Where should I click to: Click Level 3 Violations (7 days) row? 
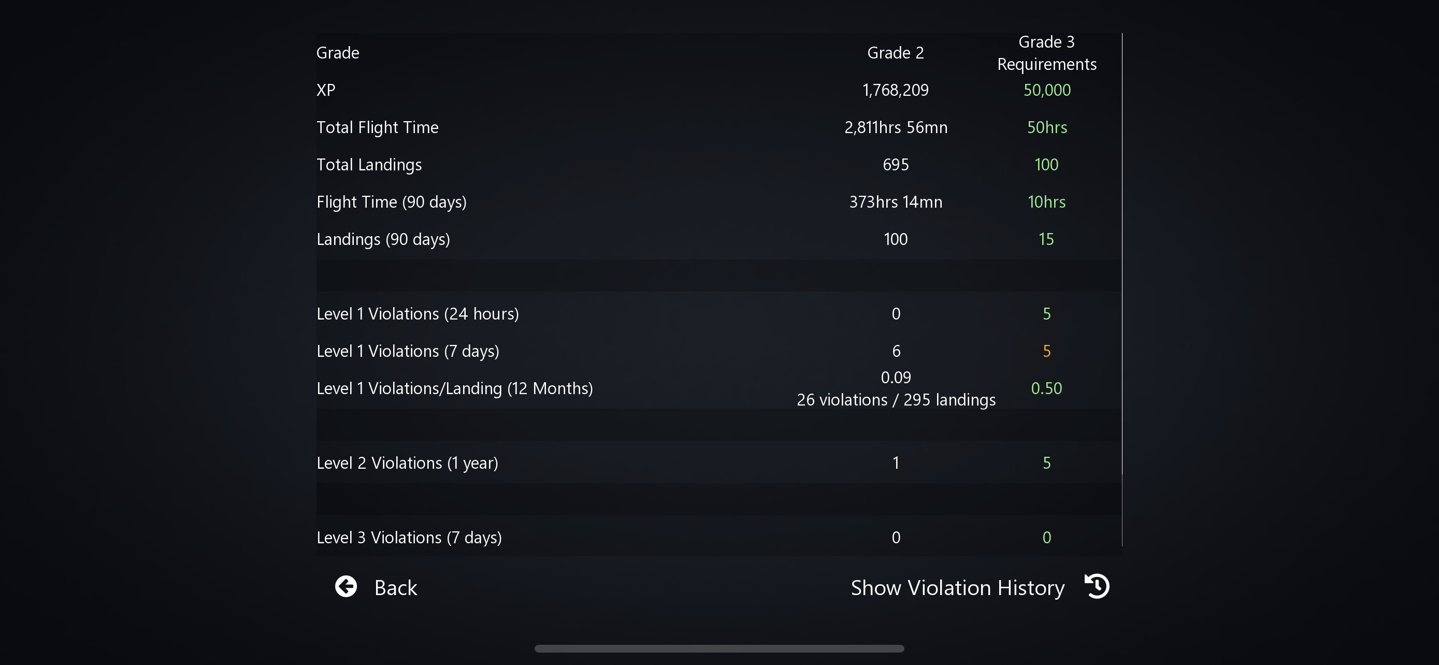718,538
